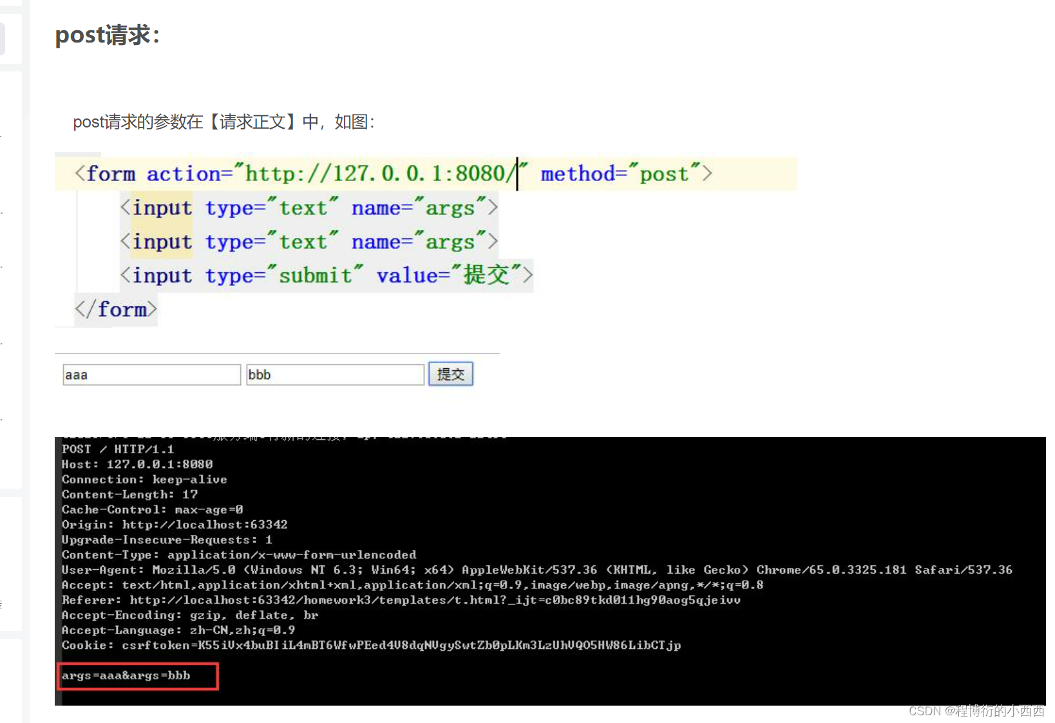Click the 'Accept-Encoding: gzip, deflate, br' line

(x=190, y=615)
